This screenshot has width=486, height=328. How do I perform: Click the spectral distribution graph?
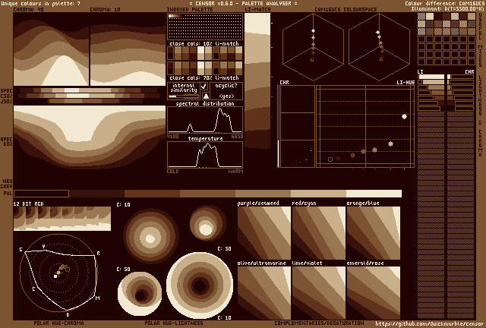tap(205, 120)
